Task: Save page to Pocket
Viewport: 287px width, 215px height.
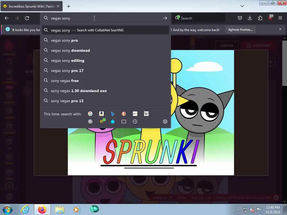Action: 240,18
